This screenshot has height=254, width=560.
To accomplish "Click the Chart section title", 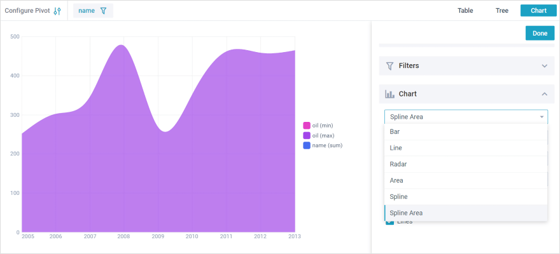I will [408, 94].
